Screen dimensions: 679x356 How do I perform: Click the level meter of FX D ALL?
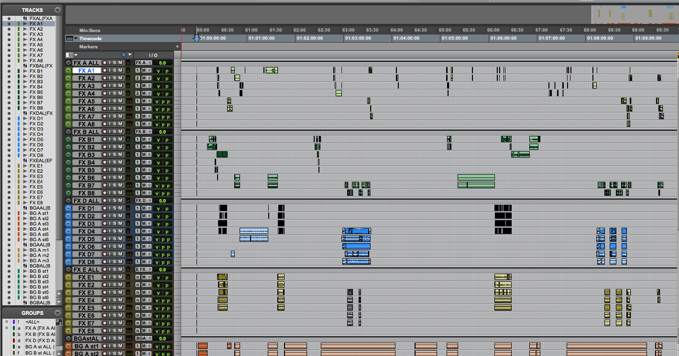128,200
